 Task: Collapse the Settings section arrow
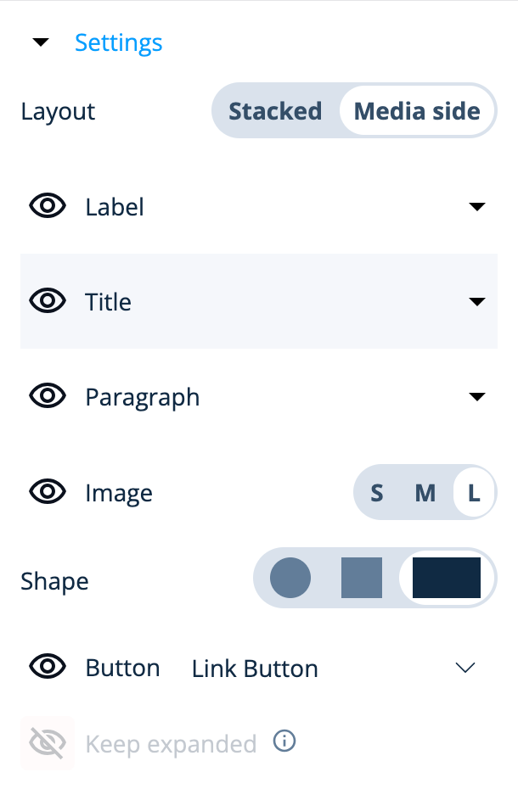point(41,42)
